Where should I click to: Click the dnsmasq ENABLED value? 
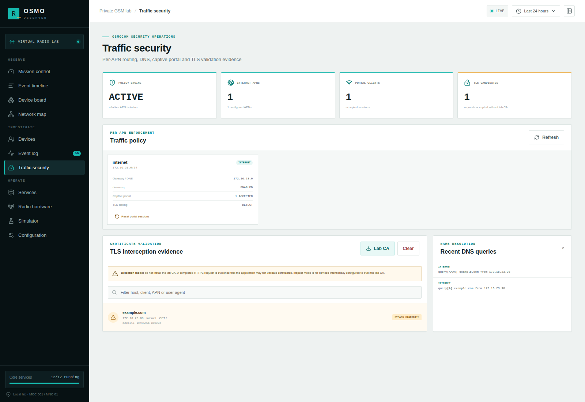coord(246,187)
